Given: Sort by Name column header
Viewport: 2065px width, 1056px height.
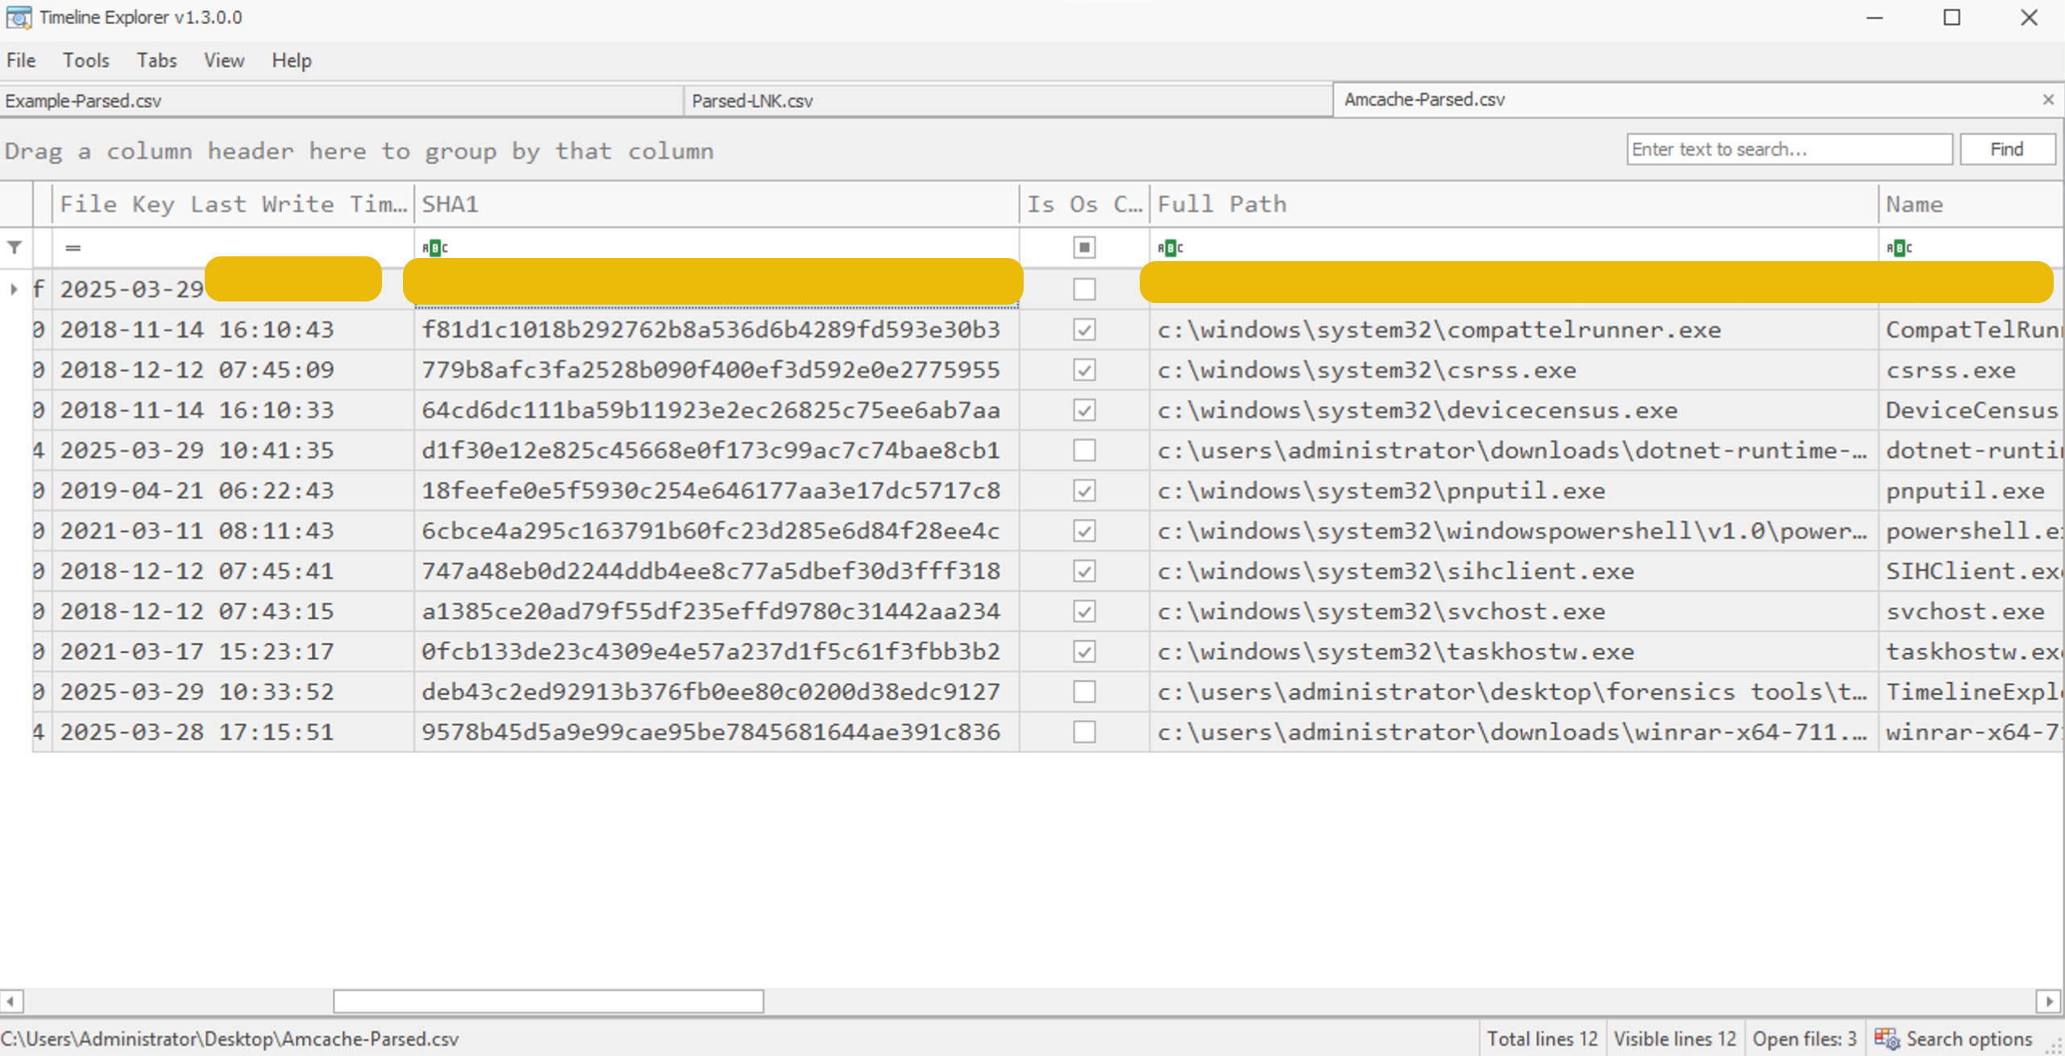Looking at the screenshot, I should tap(1972, 204).
